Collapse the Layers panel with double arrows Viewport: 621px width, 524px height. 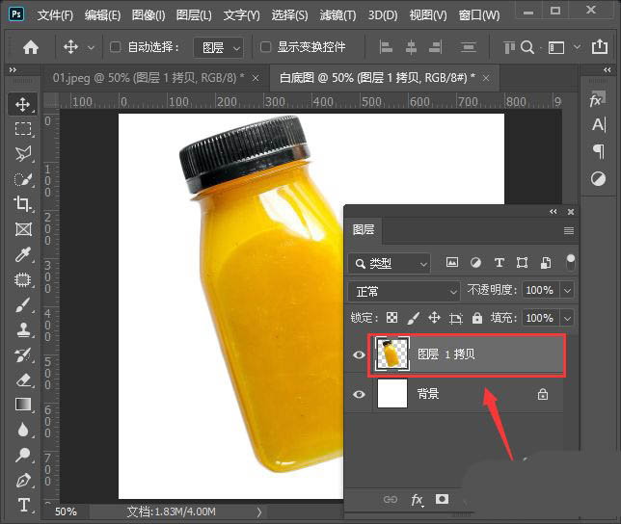(553, 212)
